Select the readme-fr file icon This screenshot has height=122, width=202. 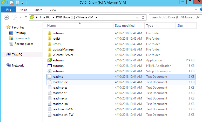pyautogui.click(x=50, y=93)
